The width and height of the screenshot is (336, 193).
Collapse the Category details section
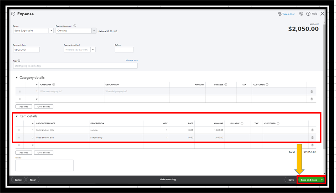tap(17, 78)
